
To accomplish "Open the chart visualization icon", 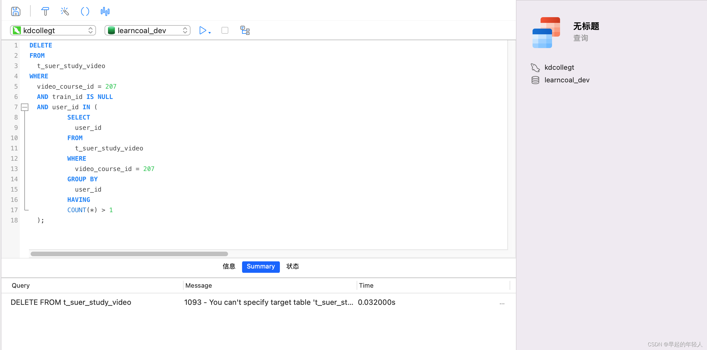I will click(x=105, y=11).
